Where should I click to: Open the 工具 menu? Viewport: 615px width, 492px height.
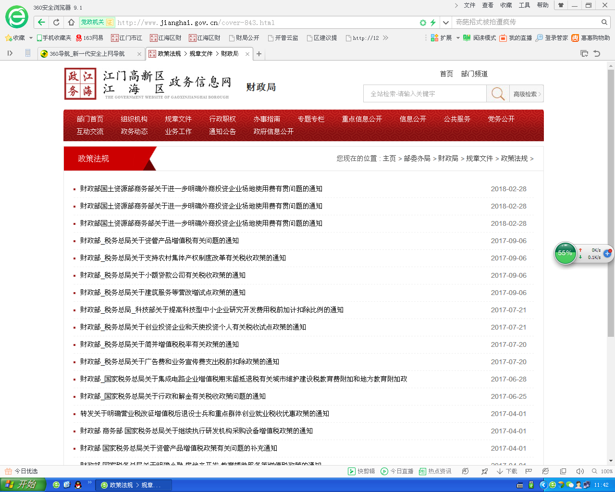524,5
